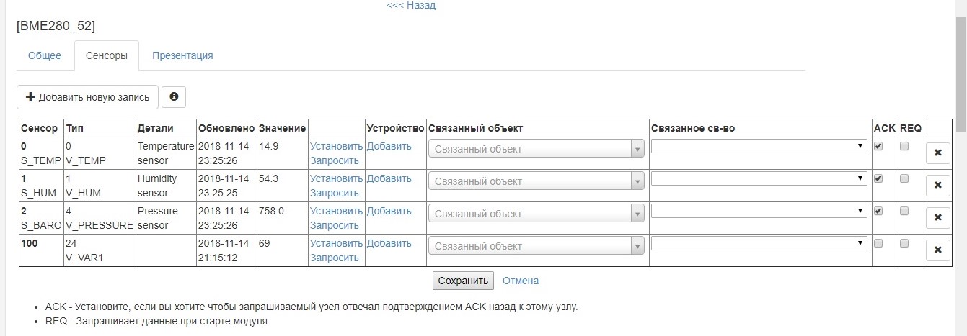Open linked object dropdown for S_BARO
This screenshot has width=967, height=336.
pos(537,214)
